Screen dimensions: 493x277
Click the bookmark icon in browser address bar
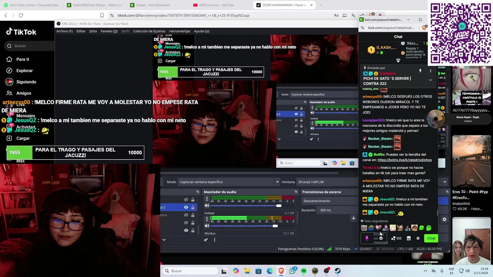pos(102,15)
